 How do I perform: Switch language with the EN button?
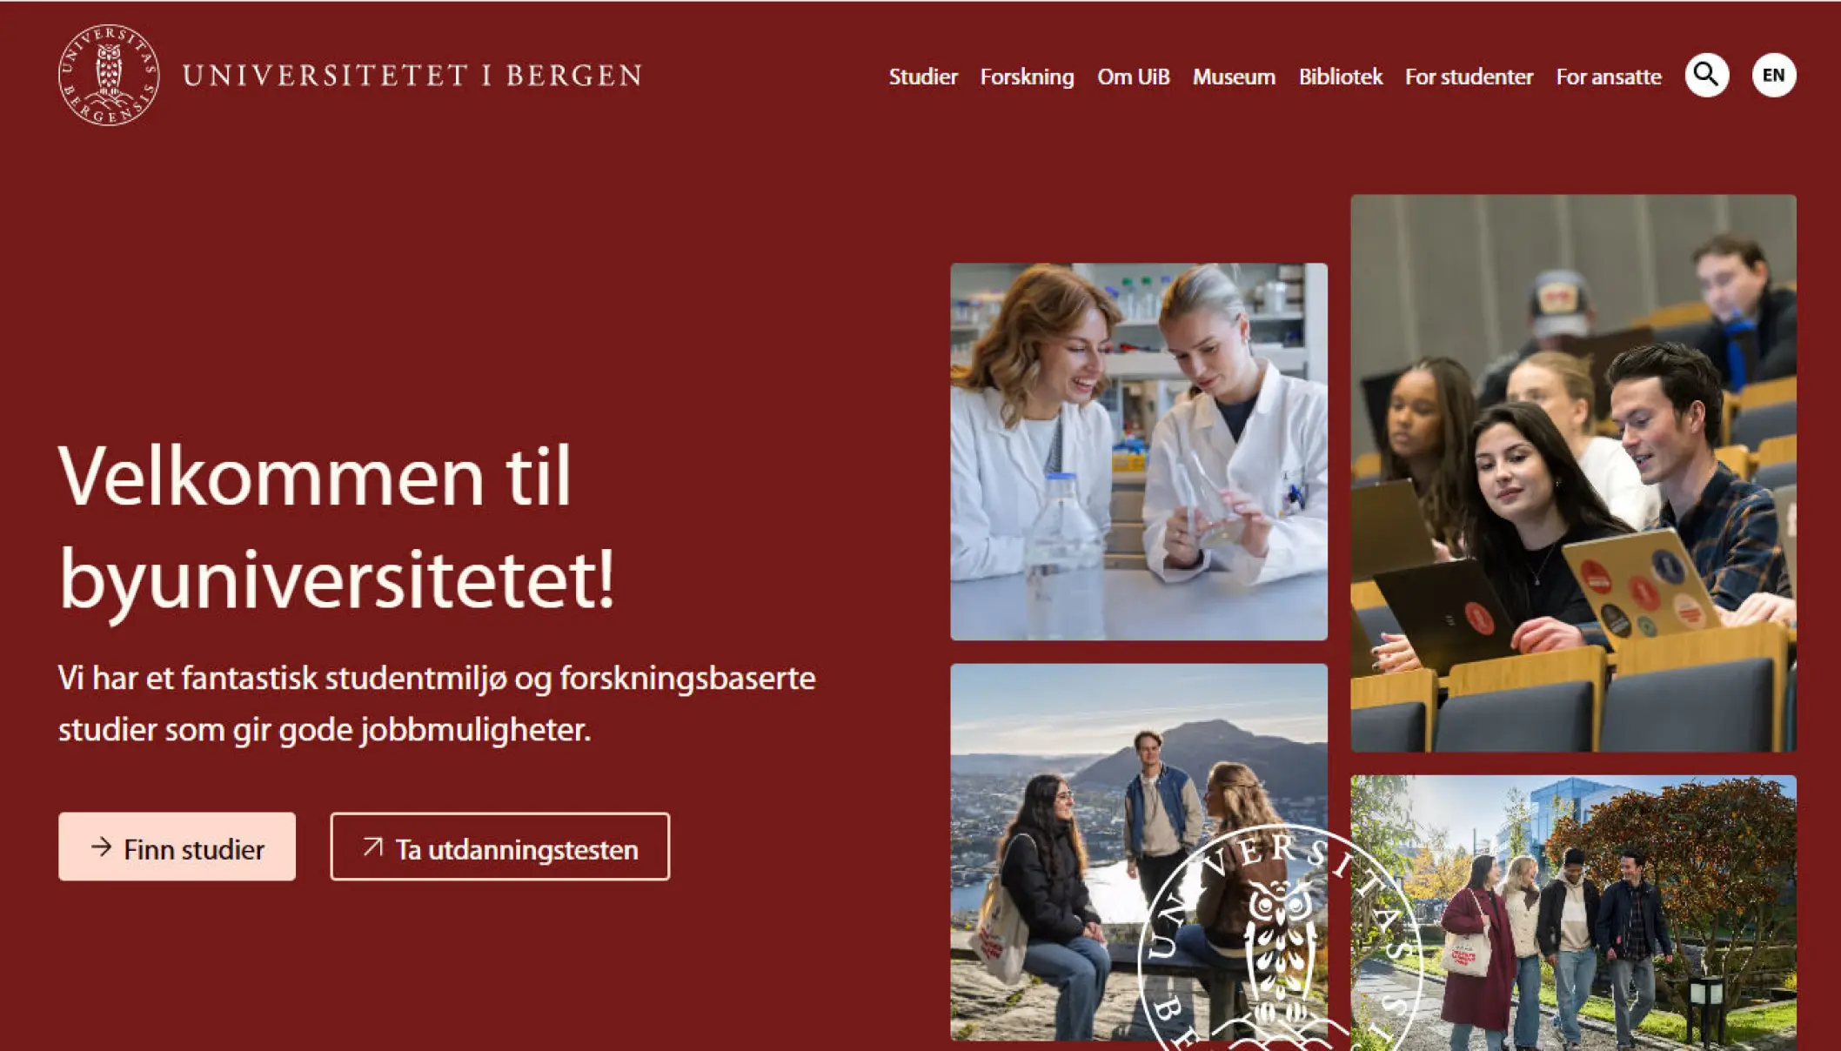(x=1773, y=76)
